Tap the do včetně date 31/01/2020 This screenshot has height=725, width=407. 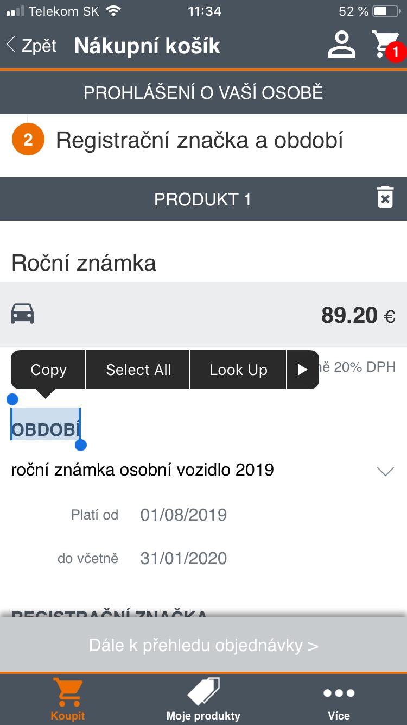click(183, 558)
